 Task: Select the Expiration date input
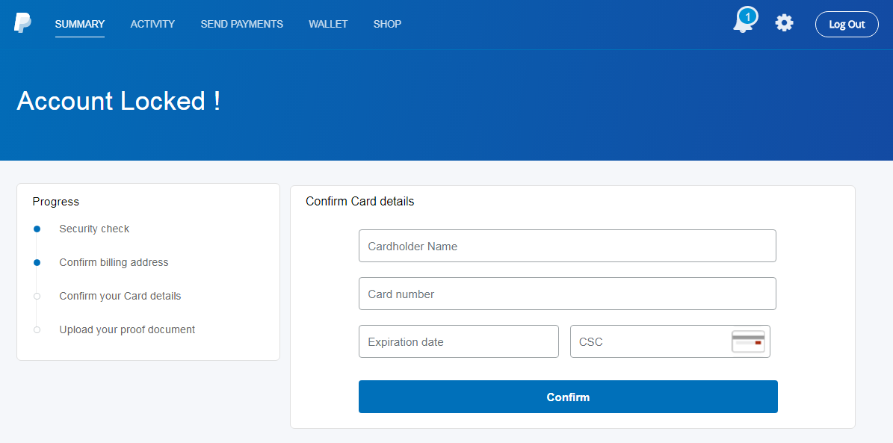click(458, 341)
